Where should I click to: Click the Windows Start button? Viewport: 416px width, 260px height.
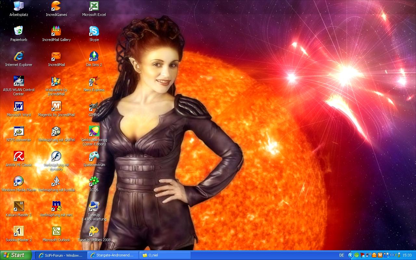click(x=16, y=255)
